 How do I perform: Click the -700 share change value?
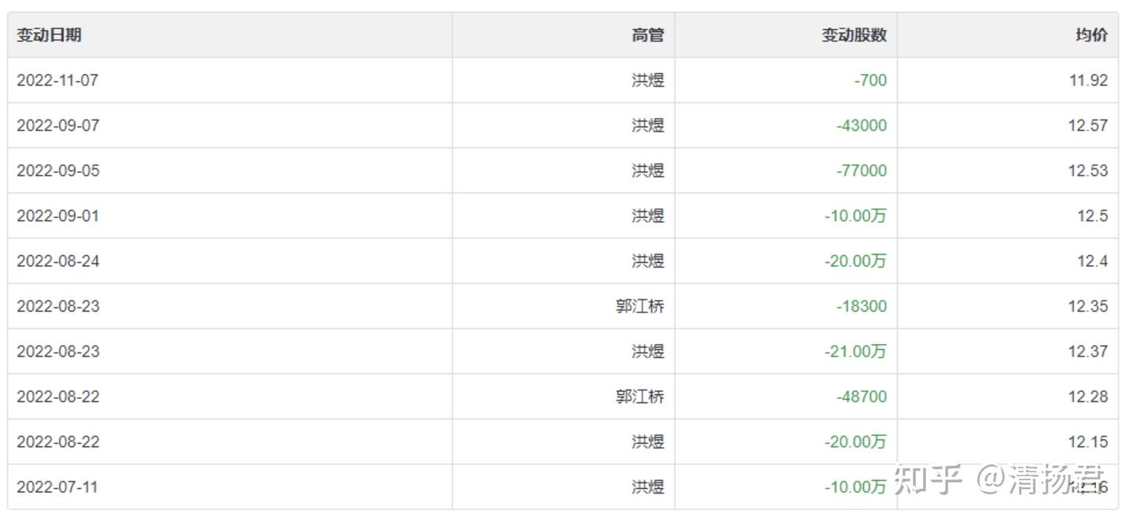870,80
